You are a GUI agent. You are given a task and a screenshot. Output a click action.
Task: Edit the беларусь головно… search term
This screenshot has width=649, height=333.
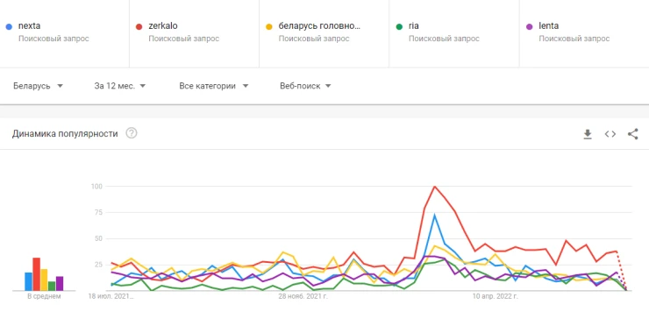point(319,25)
